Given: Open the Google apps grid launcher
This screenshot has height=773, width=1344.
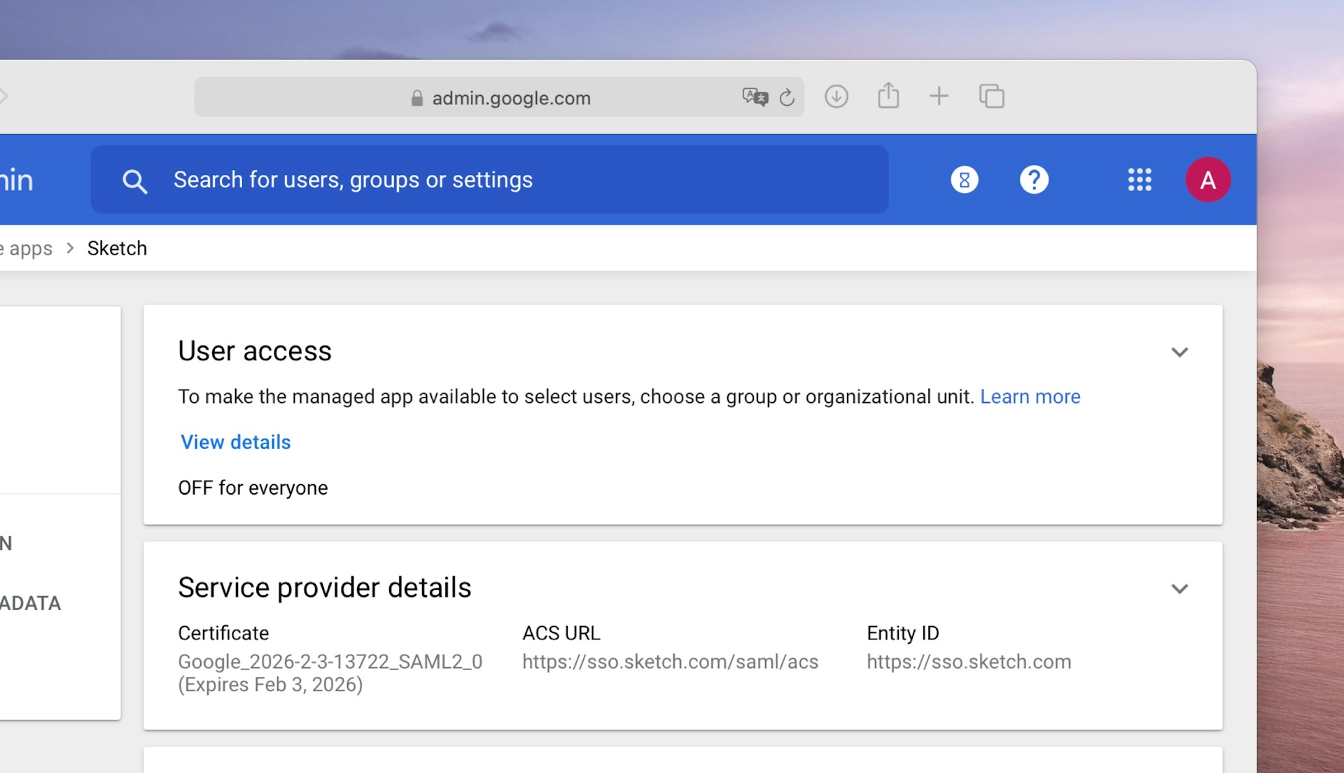Looking at the screenshot, I should click(x=1139, y=180).
